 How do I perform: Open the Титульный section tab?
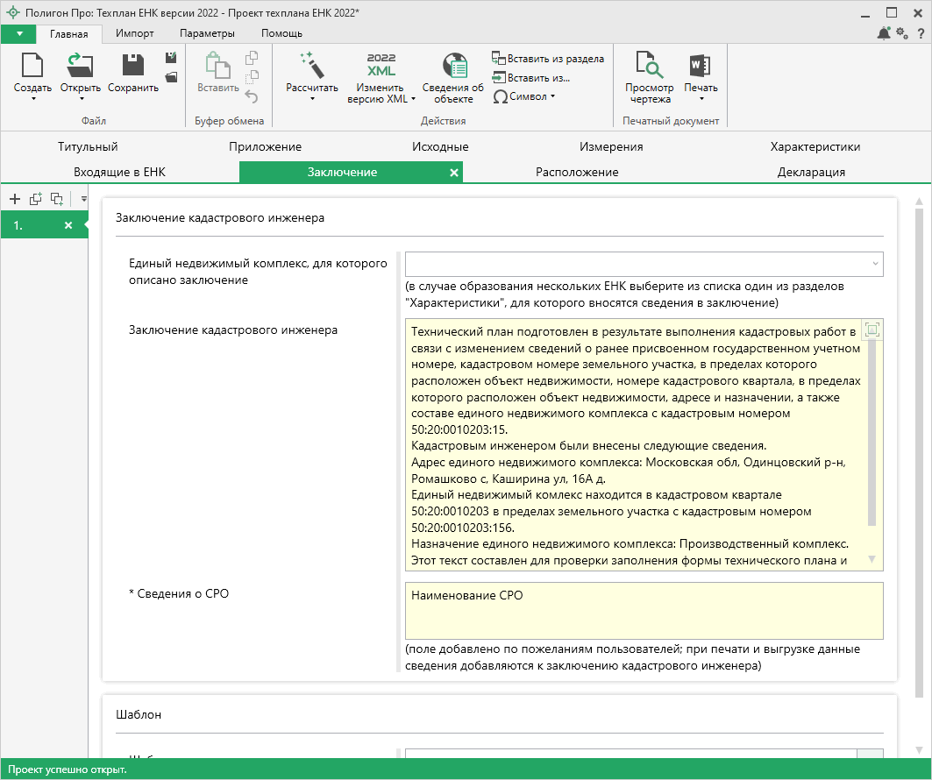88,146
